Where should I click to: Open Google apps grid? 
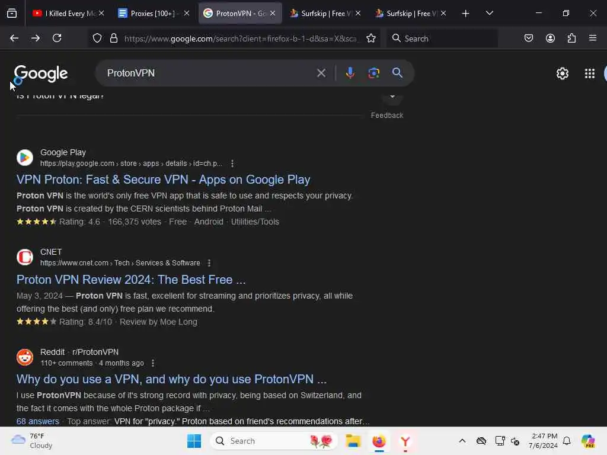(590, 73)
